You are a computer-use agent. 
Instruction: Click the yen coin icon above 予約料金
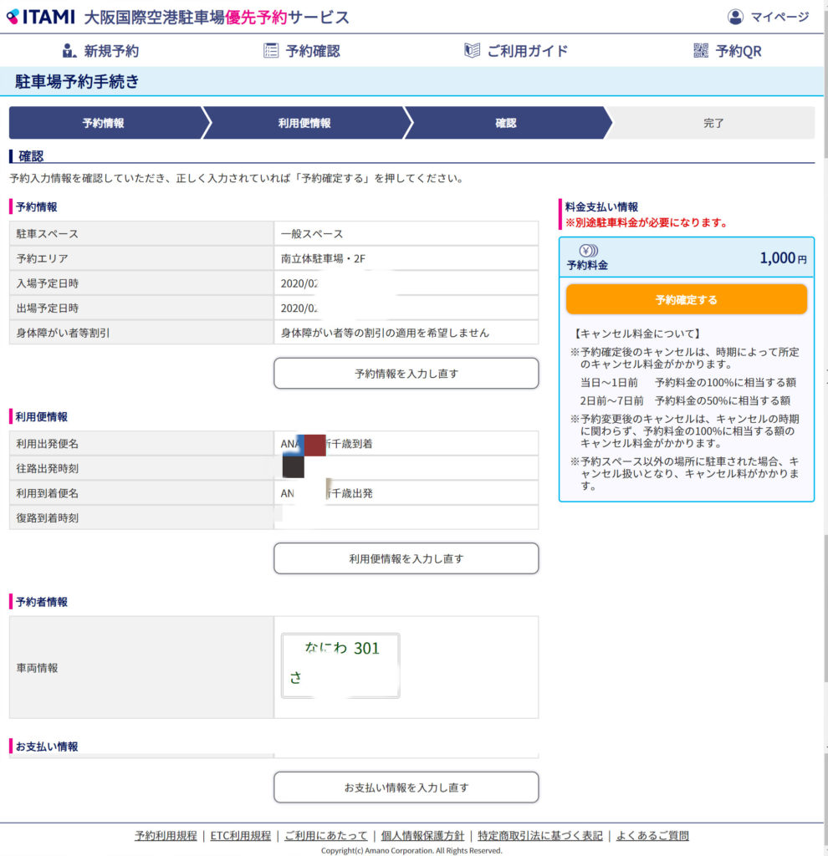[587, 250]
